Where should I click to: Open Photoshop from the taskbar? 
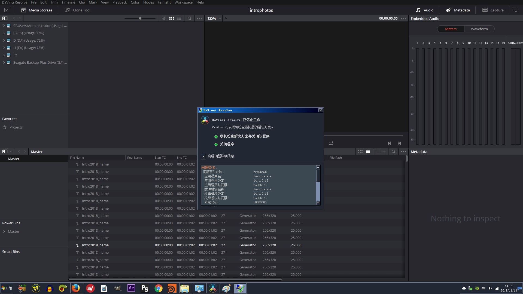coord(145,288)
